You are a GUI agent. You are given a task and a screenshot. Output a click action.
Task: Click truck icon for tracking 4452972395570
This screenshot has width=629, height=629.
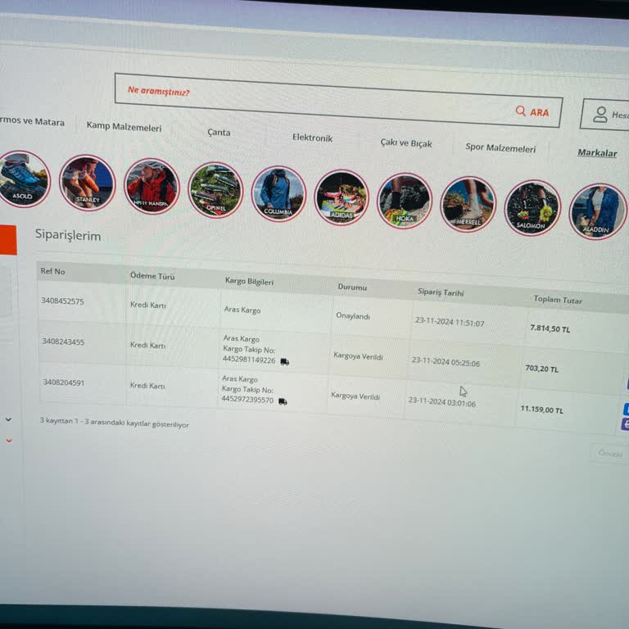(x=283, y=401)
